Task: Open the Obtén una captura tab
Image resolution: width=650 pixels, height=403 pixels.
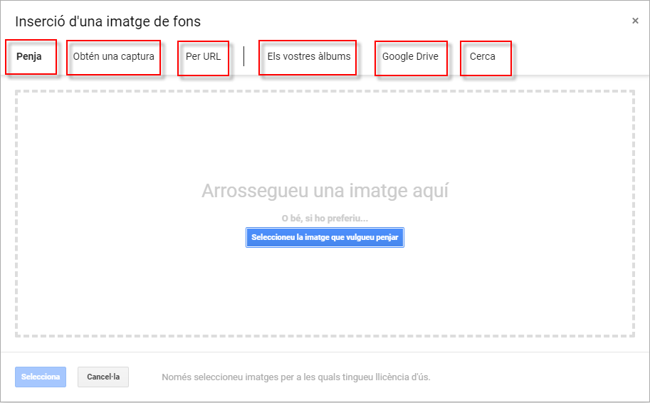Action: pyautogui.click(x=114, y=56)
